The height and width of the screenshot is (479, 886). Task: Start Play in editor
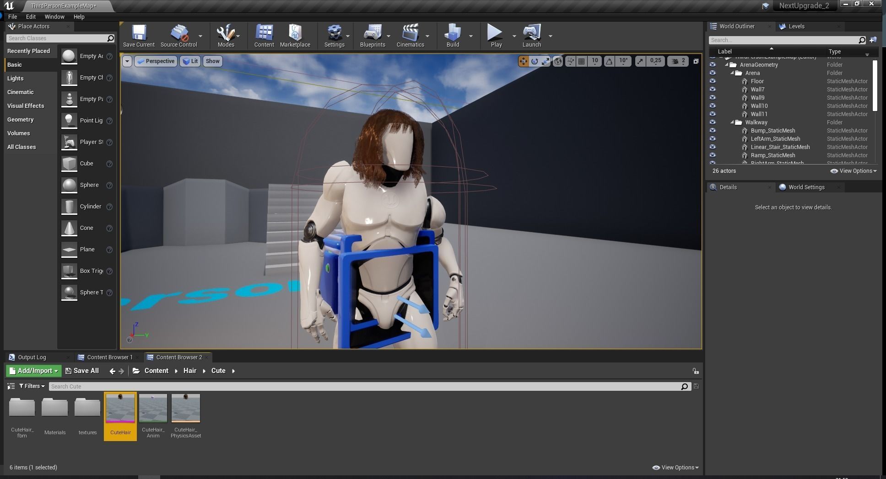click(494, 33)
